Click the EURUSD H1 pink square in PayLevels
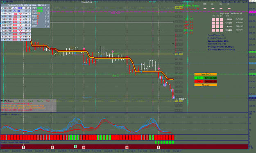Viewport: 256px width, 153px height. pos(213,19)
